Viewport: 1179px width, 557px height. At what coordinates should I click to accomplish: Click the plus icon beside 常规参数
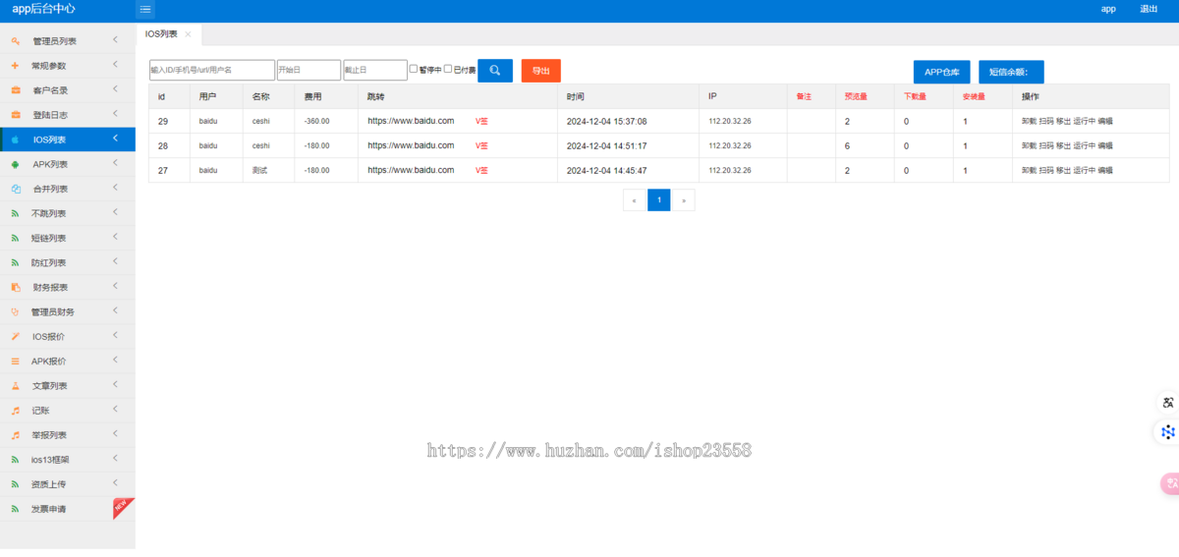coord(15,66)
